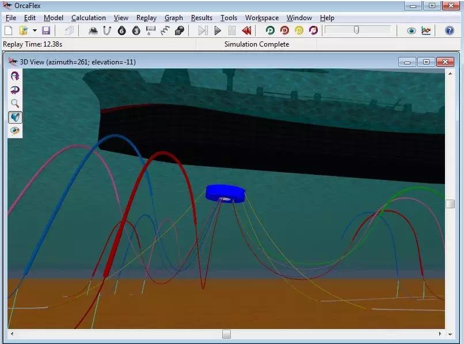Open the Workspace menu

click(x=261, y=18)
